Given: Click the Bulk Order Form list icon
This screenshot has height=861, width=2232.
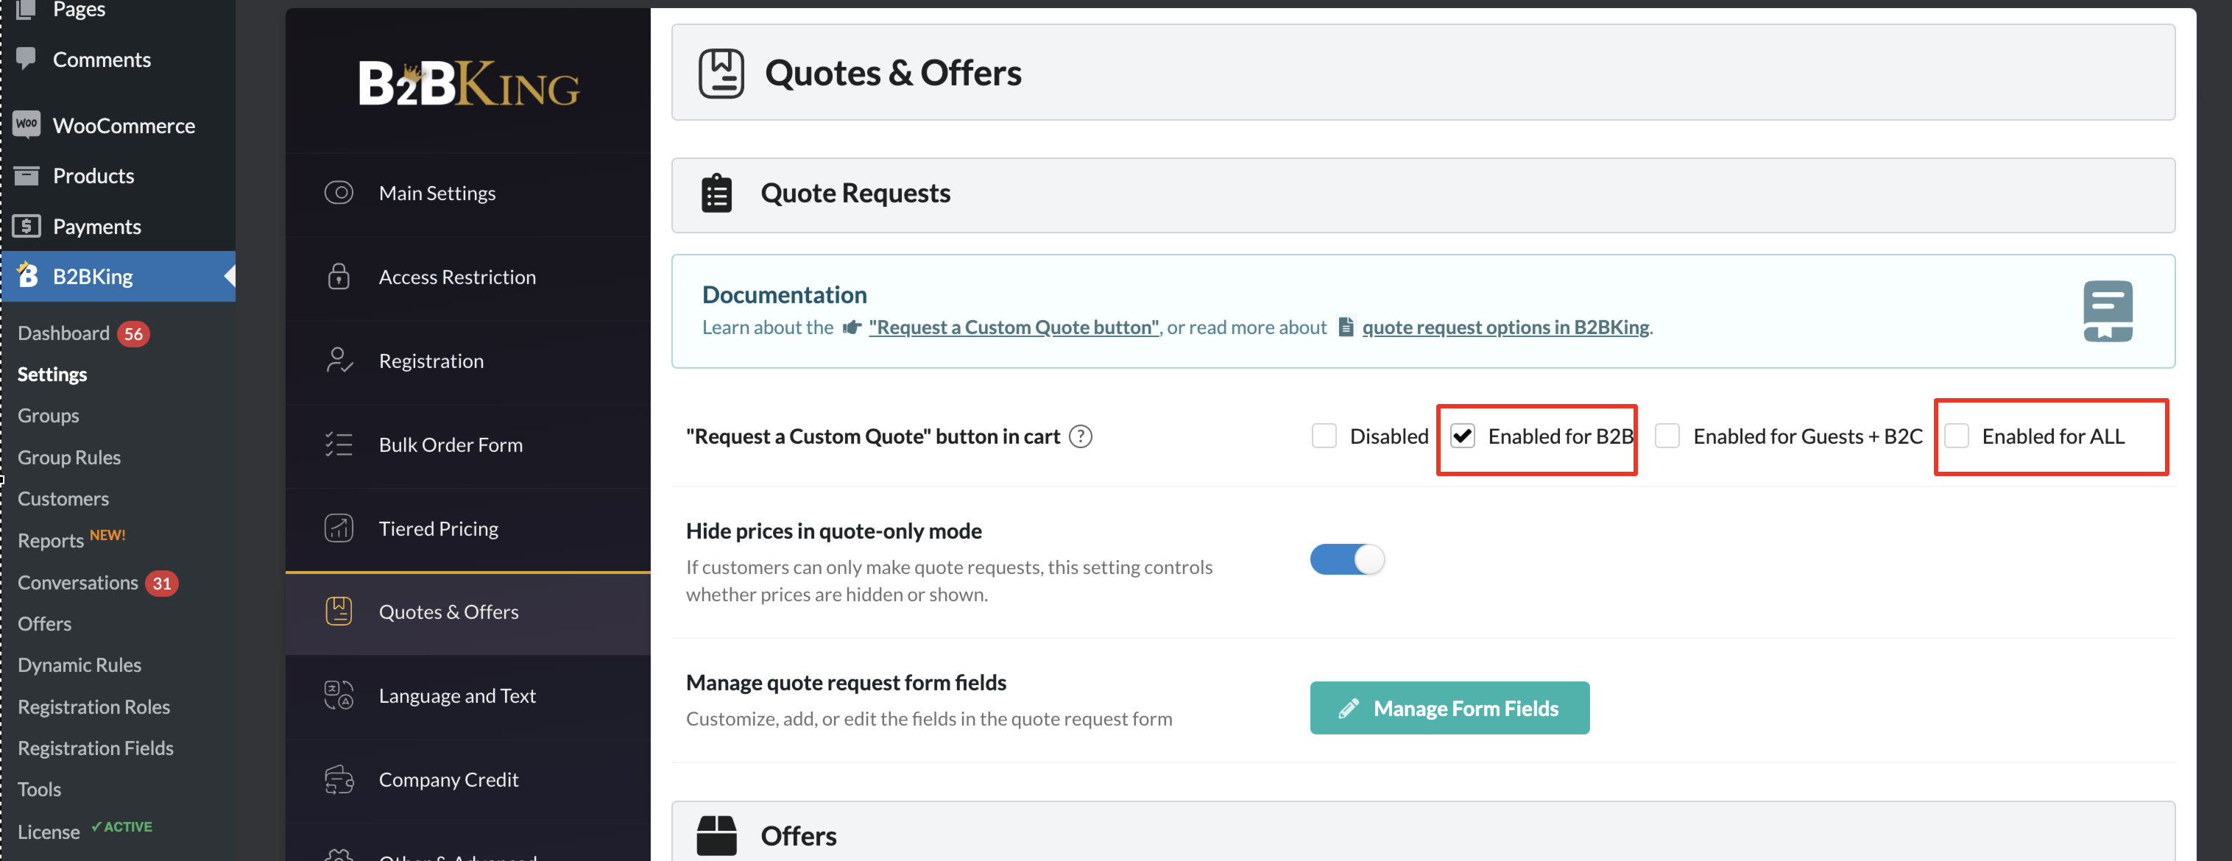Looking at the screenshot, I should coord(339,444).
